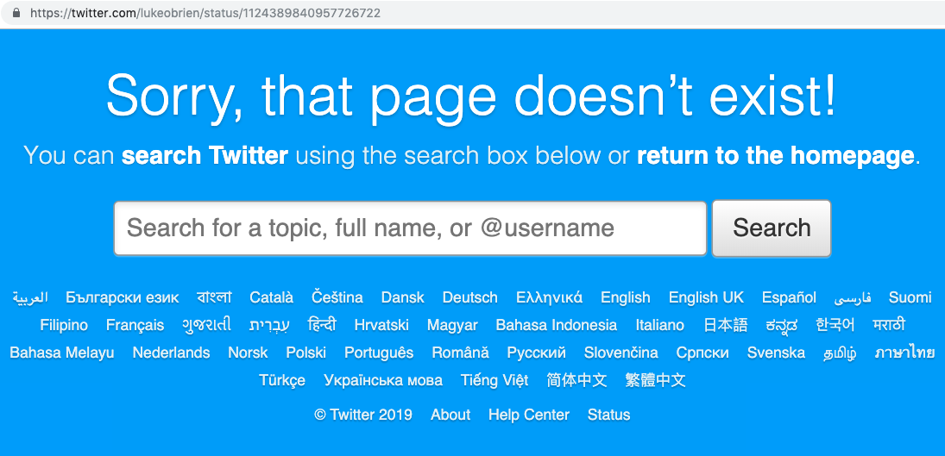Focus the topic, name, or username search field
945x456 pixels.
click(x=410, y=228)
